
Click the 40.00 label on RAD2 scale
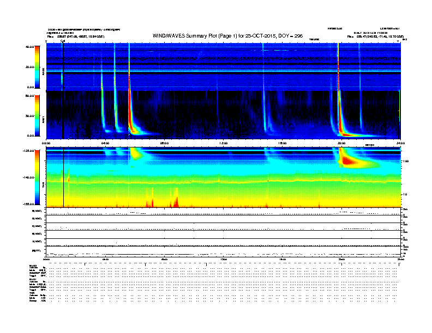point(29,47)
